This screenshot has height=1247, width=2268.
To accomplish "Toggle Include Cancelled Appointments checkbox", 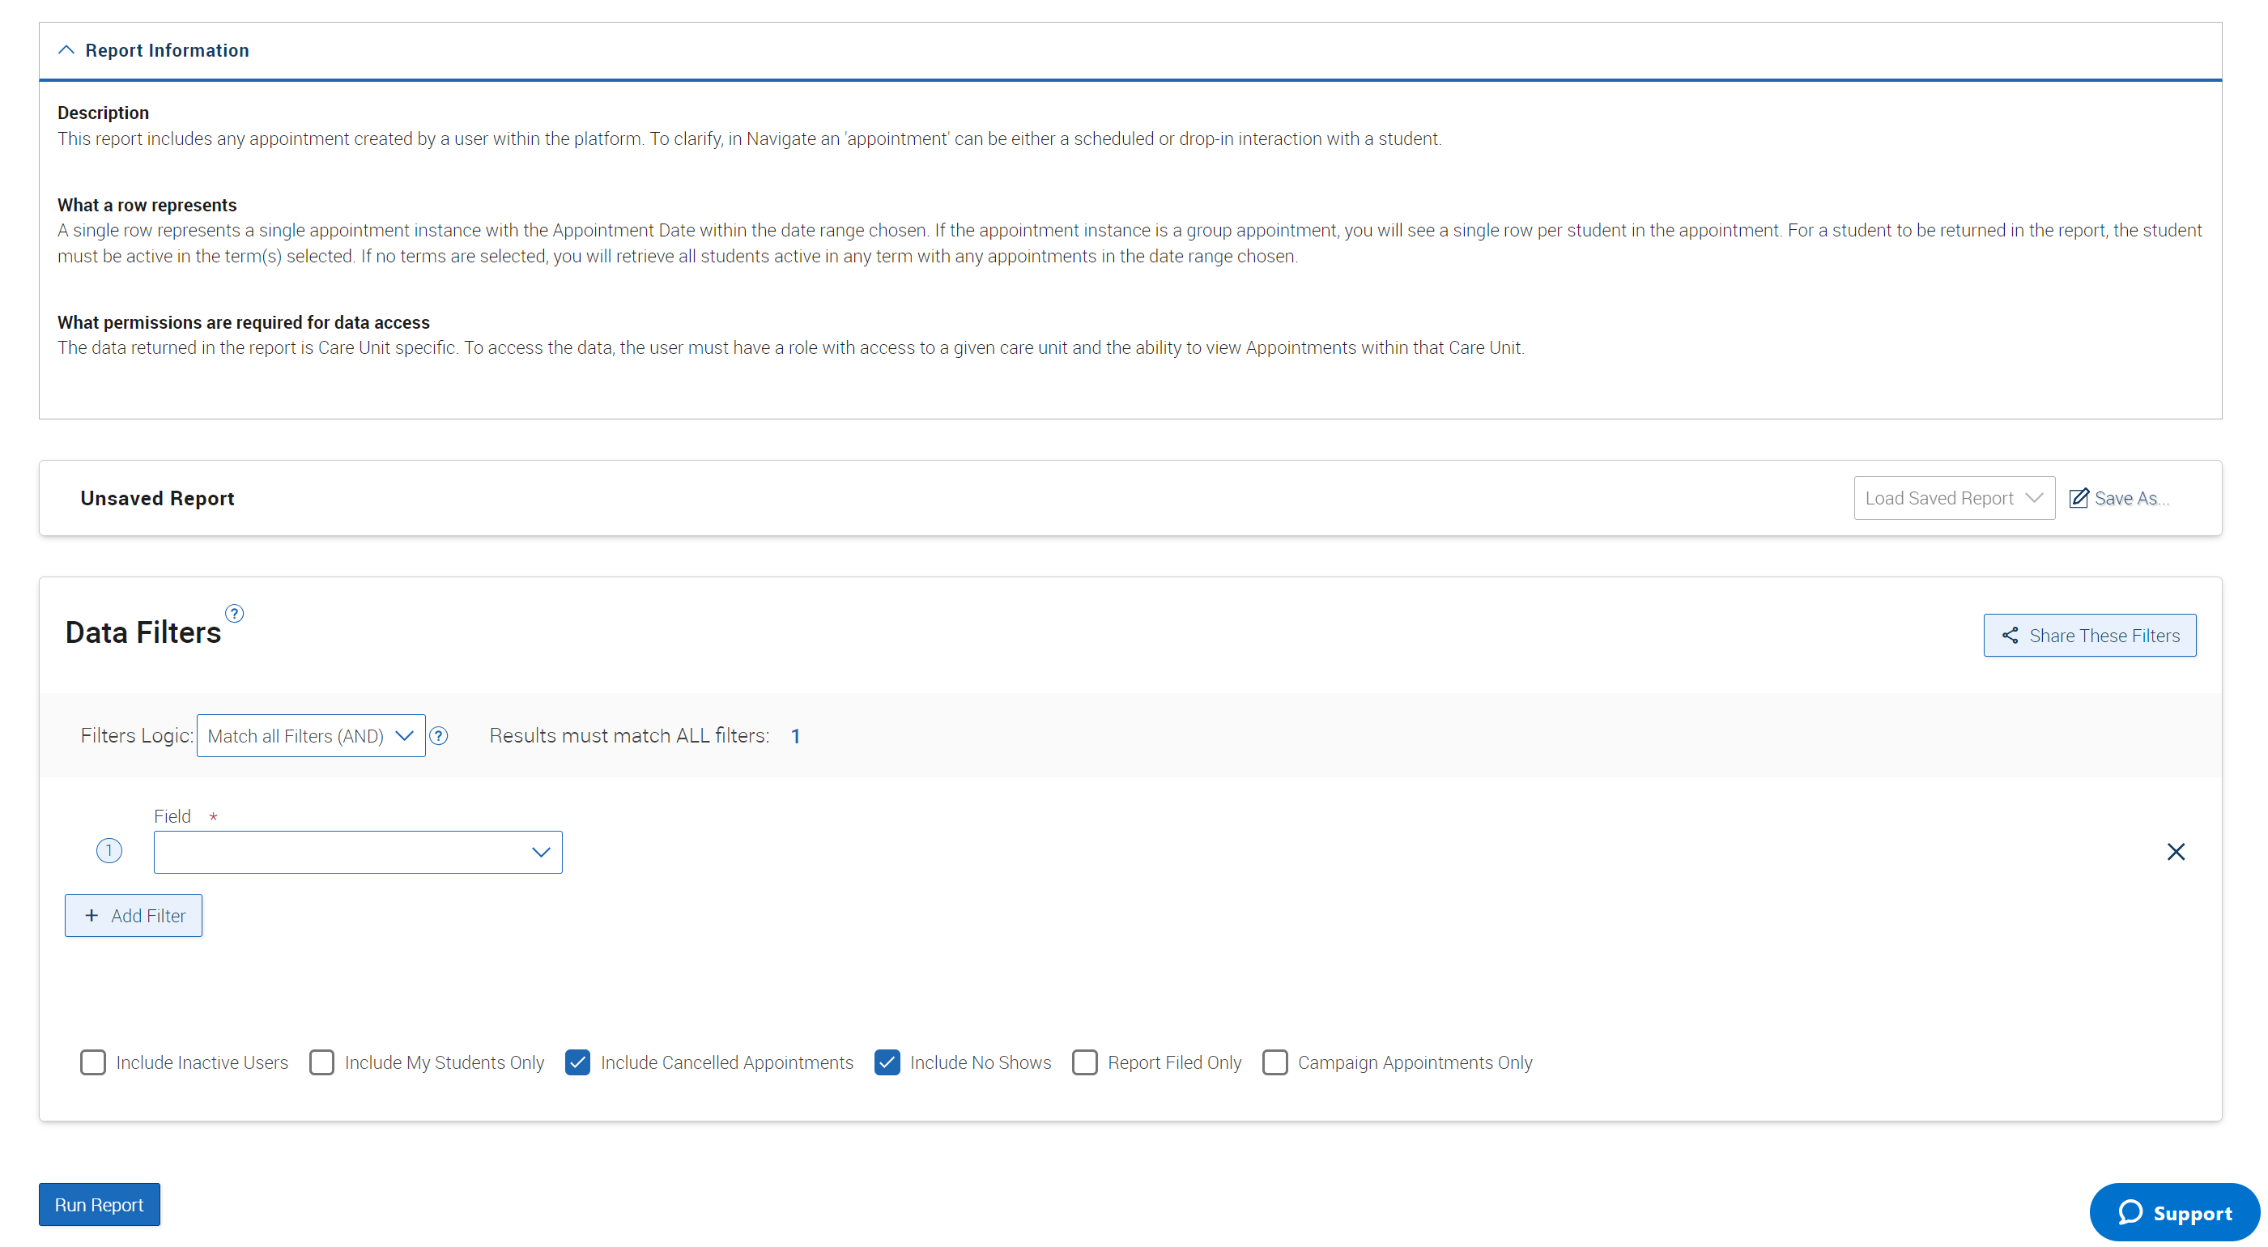I will (x=579, y=1062).
